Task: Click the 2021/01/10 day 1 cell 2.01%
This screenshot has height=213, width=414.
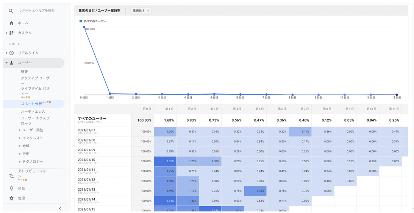Action: click(x=165, y=161)
